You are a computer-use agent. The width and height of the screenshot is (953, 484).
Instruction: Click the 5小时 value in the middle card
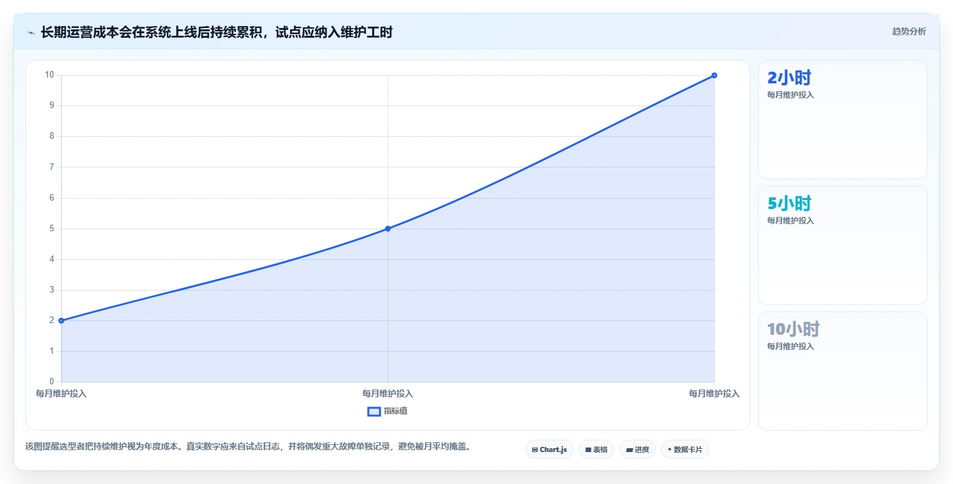(x=789, y=204)
